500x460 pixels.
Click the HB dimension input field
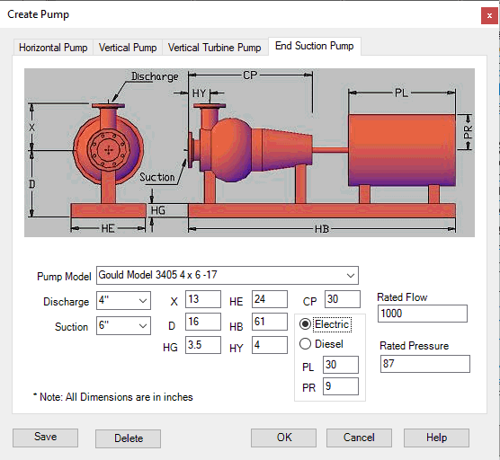(270, 322)
